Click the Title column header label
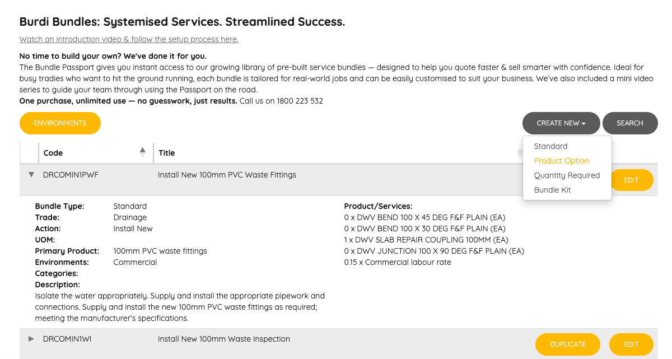 pyautogui.click(x=167, y=153)
